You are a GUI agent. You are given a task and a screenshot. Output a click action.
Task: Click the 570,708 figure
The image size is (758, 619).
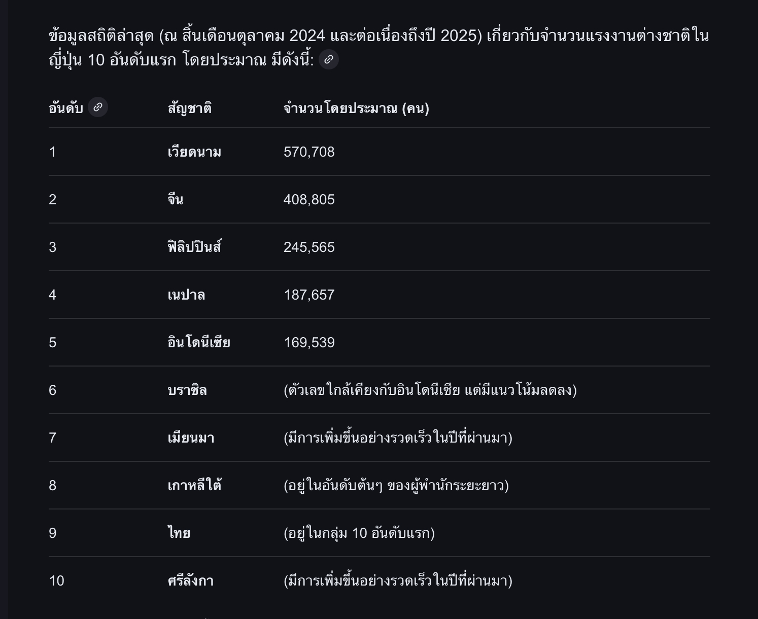309,152
